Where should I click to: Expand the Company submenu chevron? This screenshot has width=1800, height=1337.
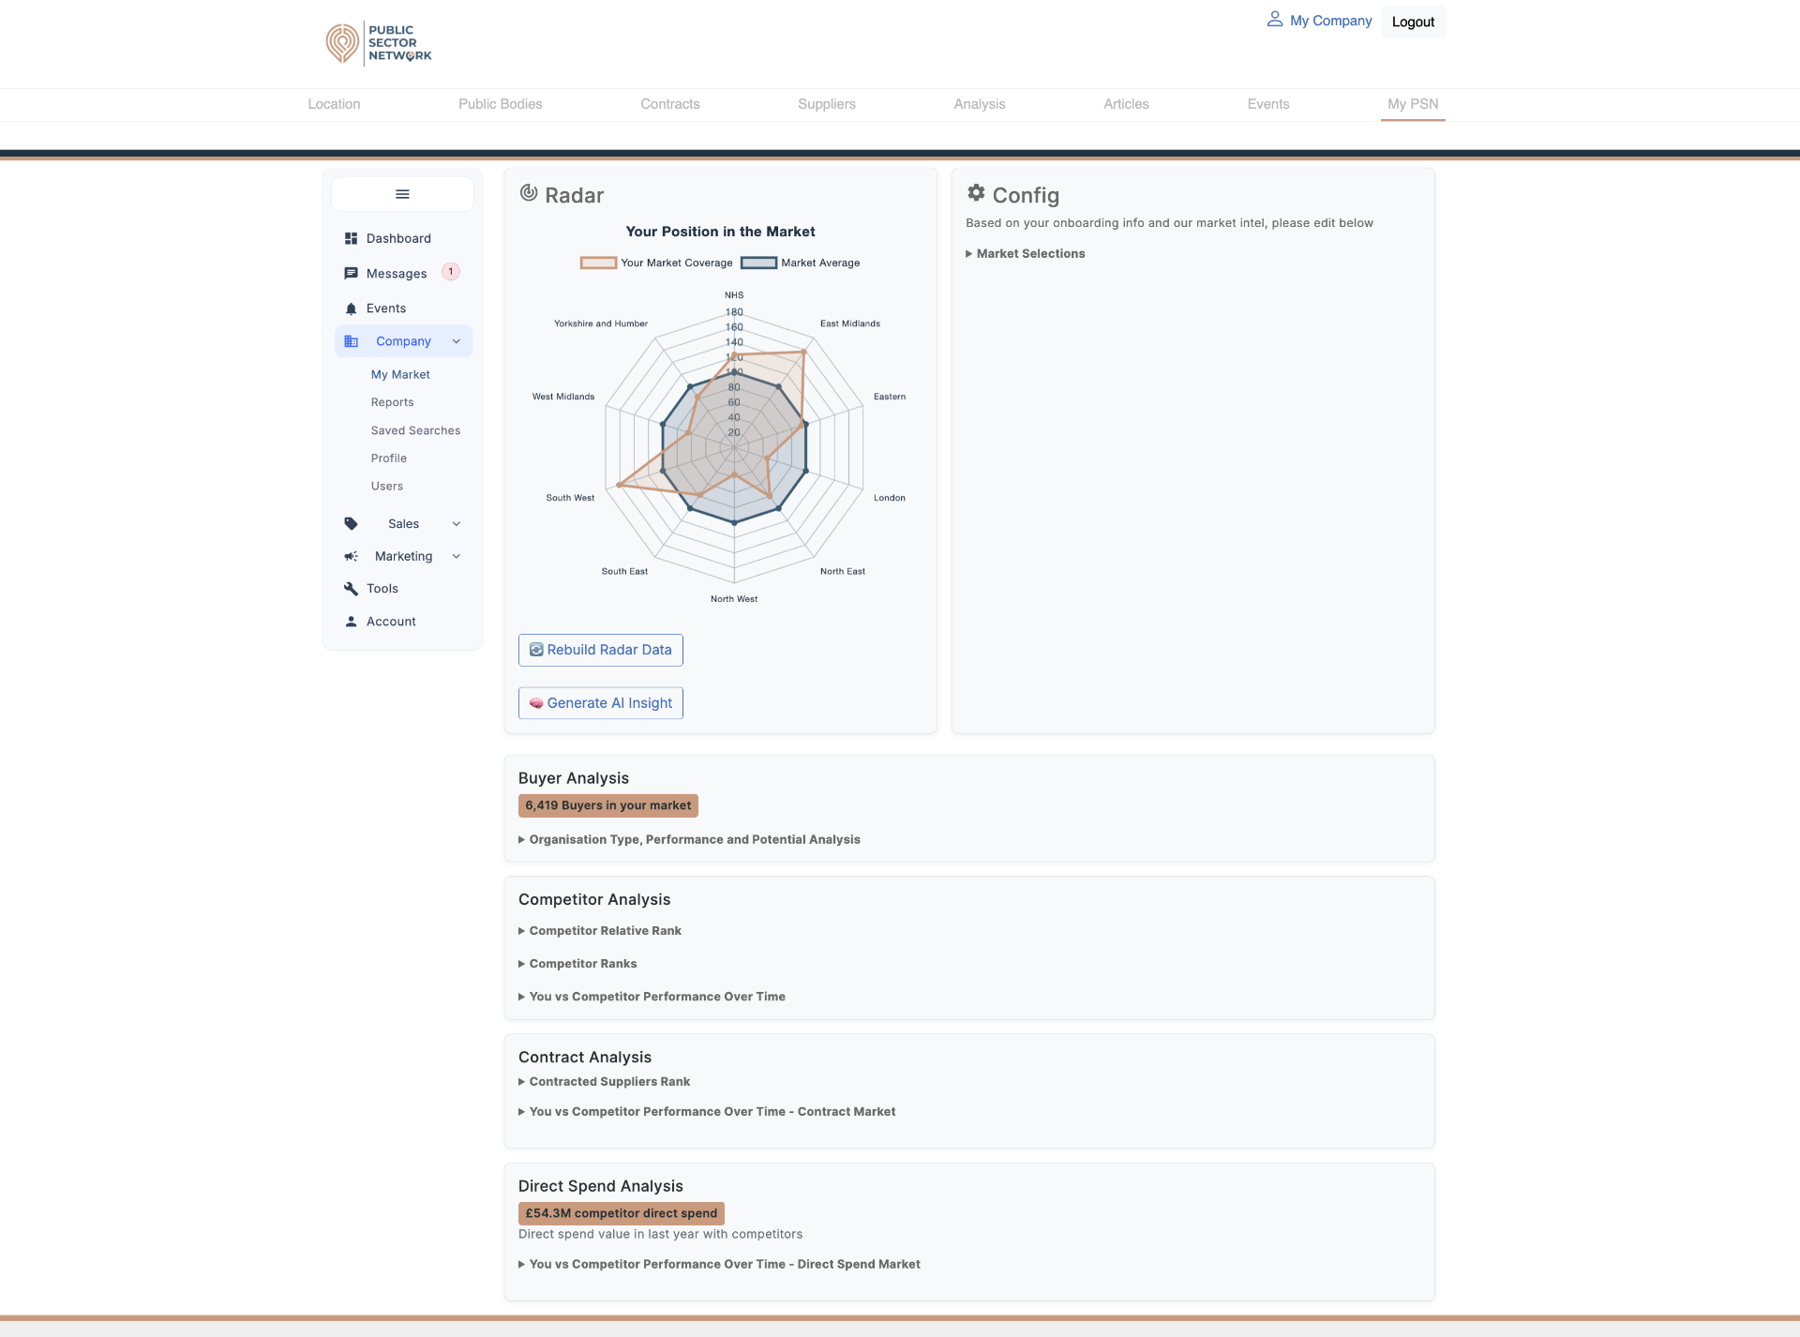pos(457,341)
